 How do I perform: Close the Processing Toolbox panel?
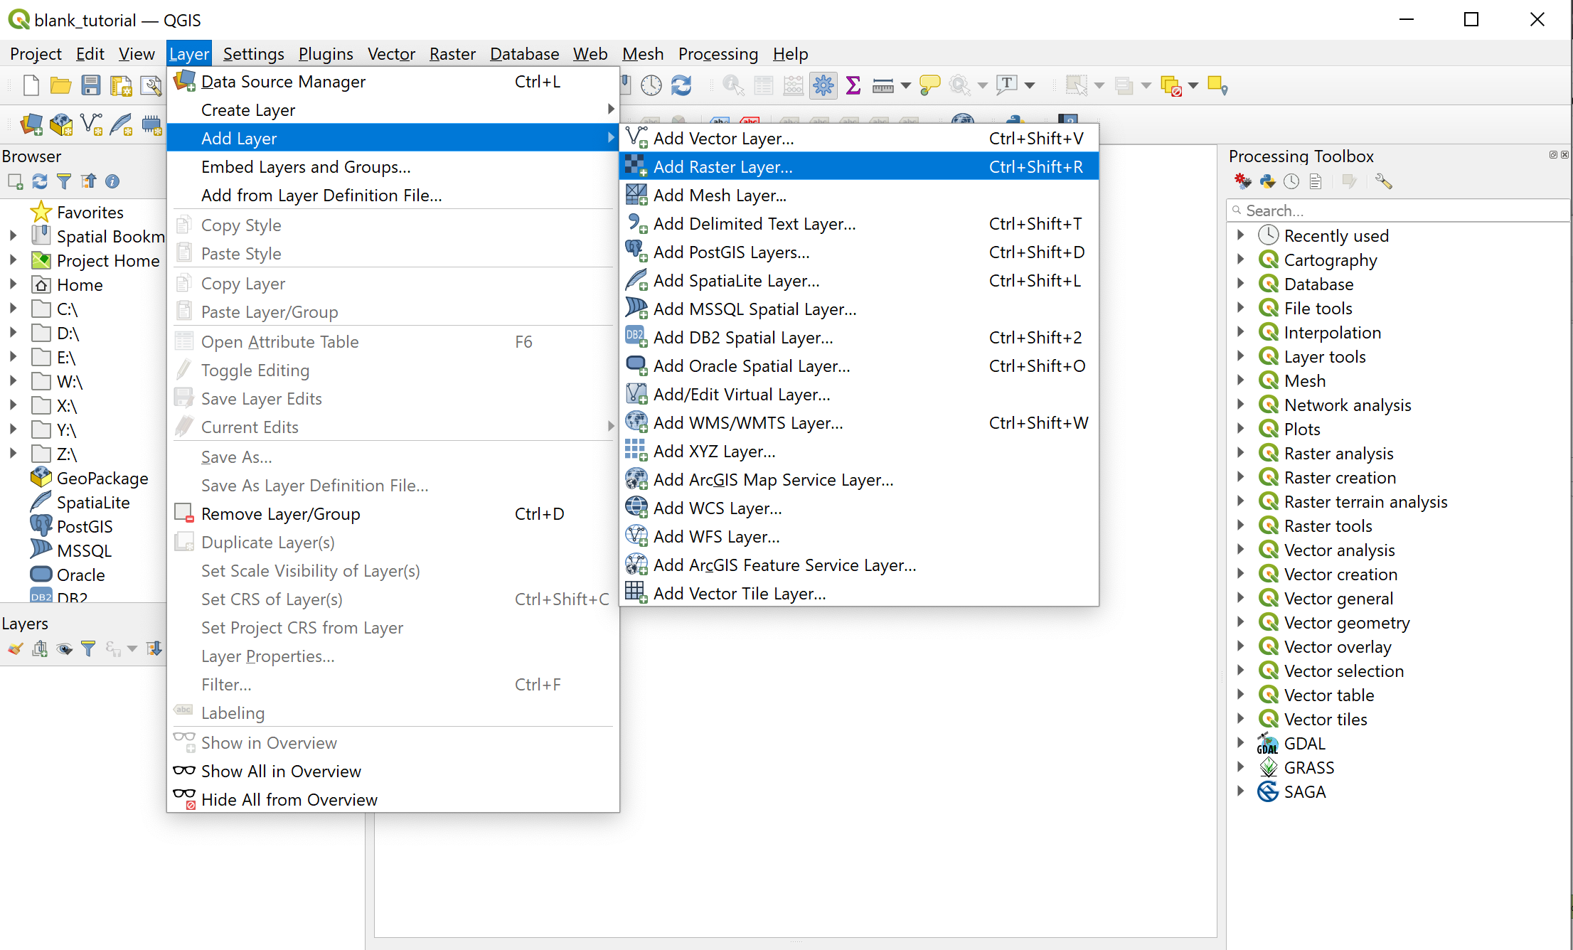(x=1564, y=154)
